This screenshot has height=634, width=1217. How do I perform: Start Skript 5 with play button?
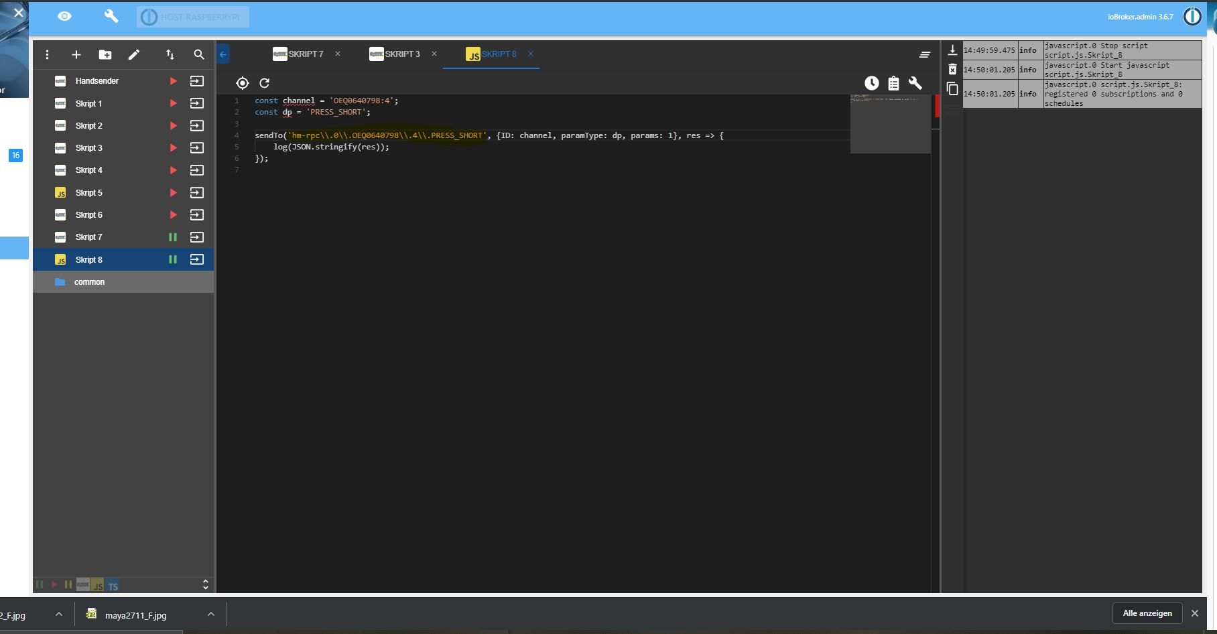[x=173, y=193]
